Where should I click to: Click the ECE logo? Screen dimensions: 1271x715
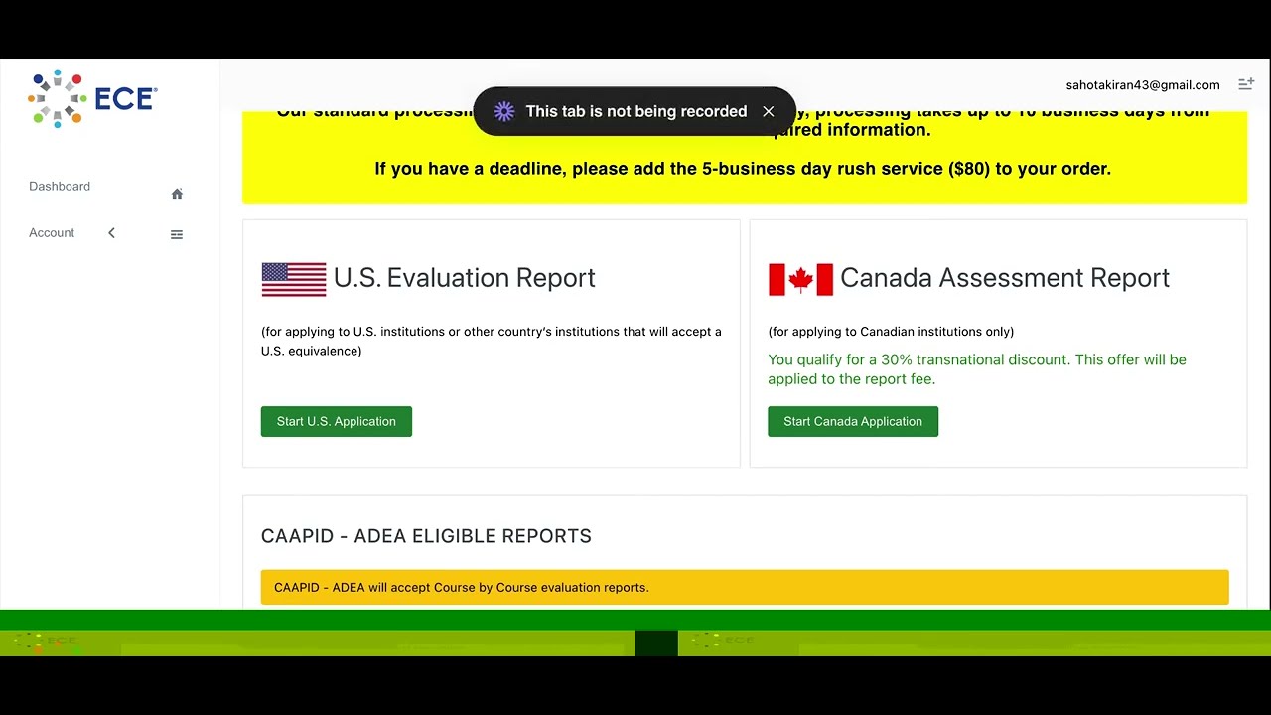click(x=92, y=98)
